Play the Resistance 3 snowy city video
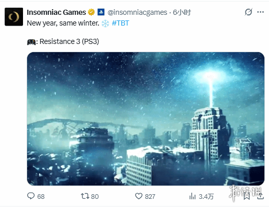The width and height of the screenshot is (269, 207). click(x=146, y=119)
